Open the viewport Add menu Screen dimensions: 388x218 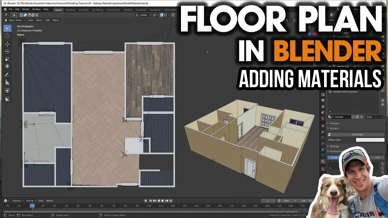tap(47, 20)
